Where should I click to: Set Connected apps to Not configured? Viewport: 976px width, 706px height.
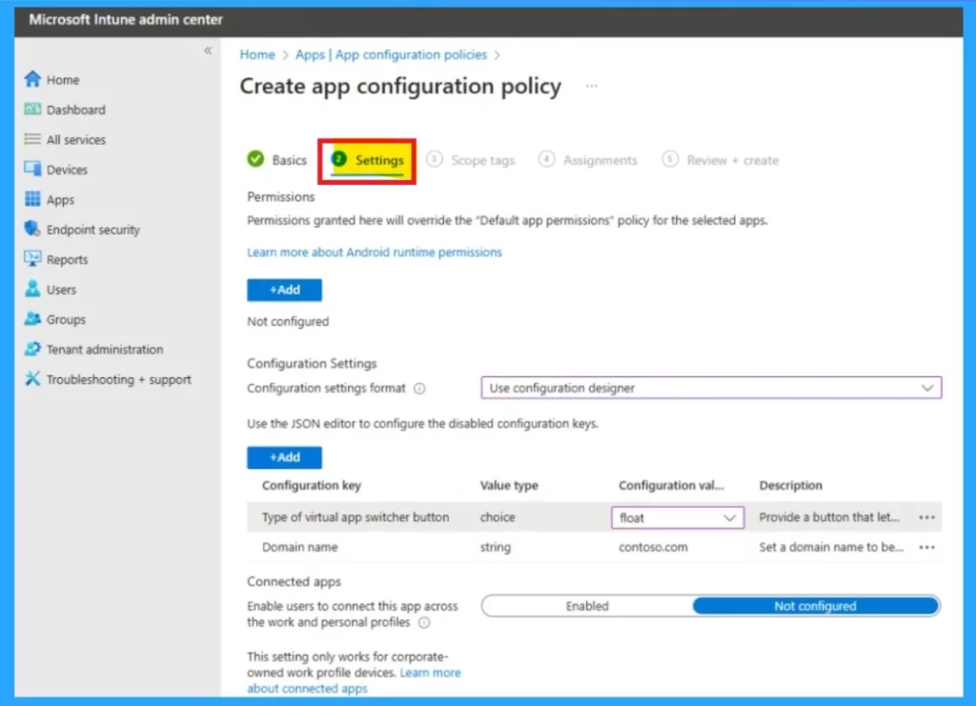(x=816, y=606)
